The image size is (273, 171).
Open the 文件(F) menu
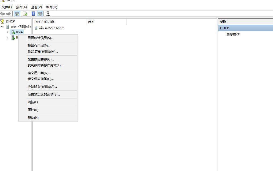[x=7, y=7]
